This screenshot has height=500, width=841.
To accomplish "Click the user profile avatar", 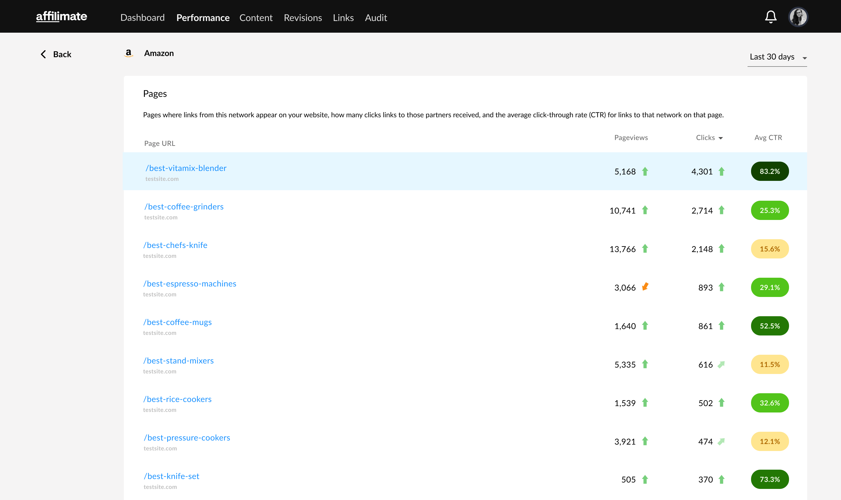I will pos(798,17).
